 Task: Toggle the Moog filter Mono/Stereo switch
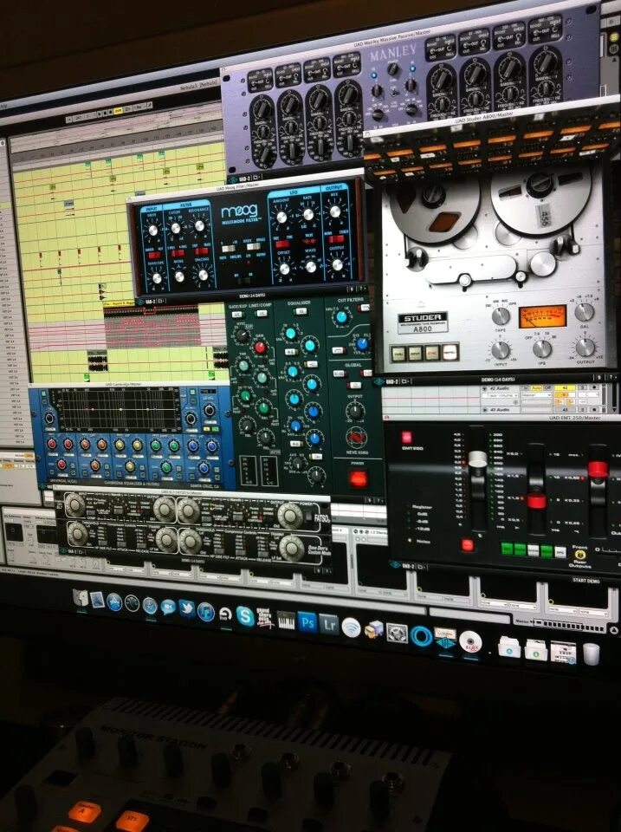pos(336,239)
